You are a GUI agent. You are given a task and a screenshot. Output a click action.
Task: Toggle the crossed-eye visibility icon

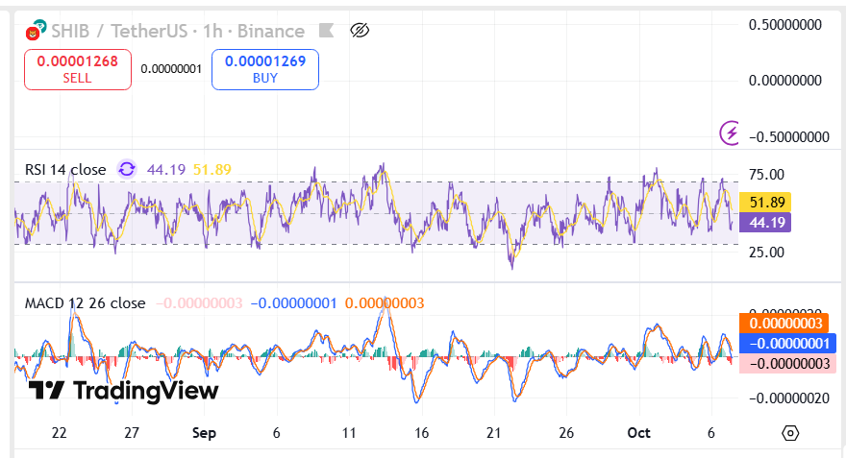(x=360, y=31)
